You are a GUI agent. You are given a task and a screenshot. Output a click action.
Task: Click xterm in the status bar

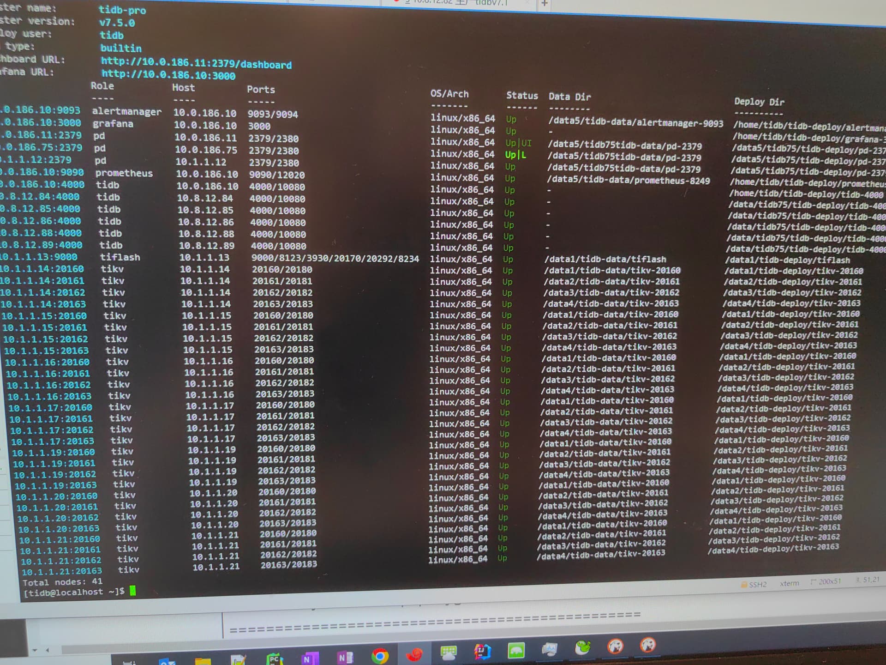[789, 583]
